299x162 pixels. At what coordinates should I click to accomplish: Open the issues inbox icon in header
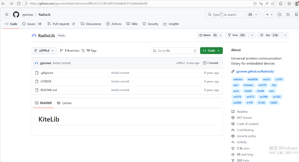[279, 15]
